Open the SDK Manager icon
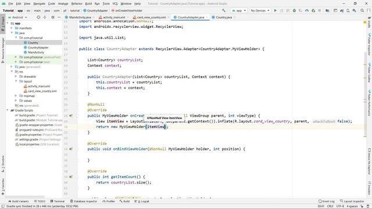This screenshot has height=209, width=372. click(354, 10)
